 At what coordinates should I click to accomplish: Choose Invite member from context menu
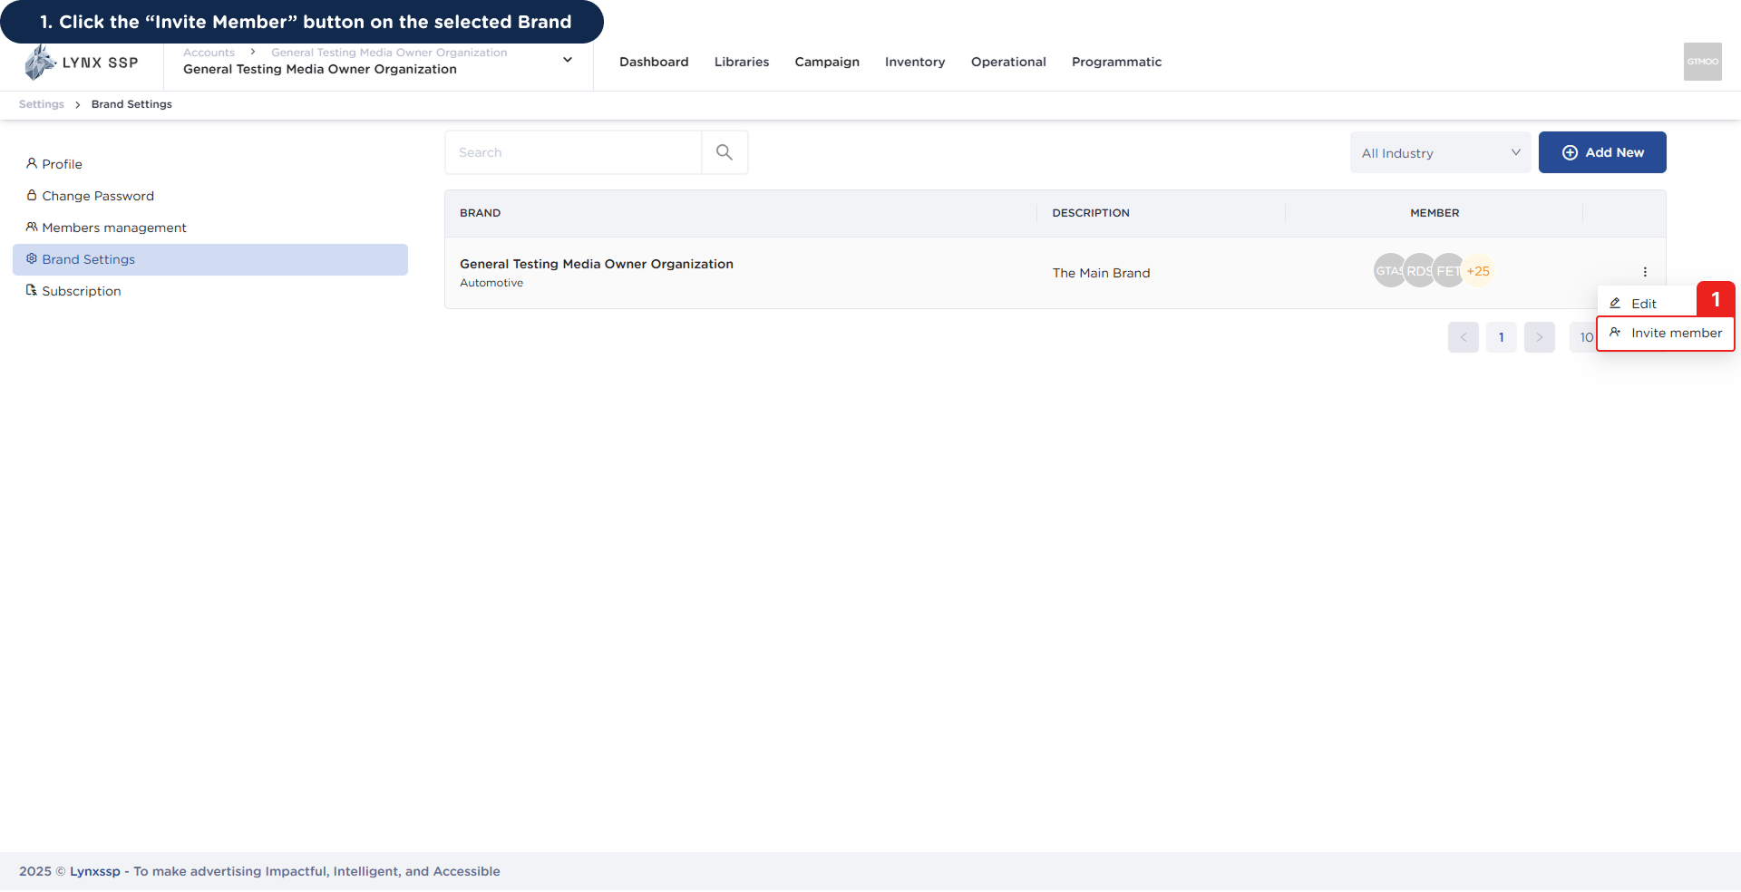[x=1666, y=333]
